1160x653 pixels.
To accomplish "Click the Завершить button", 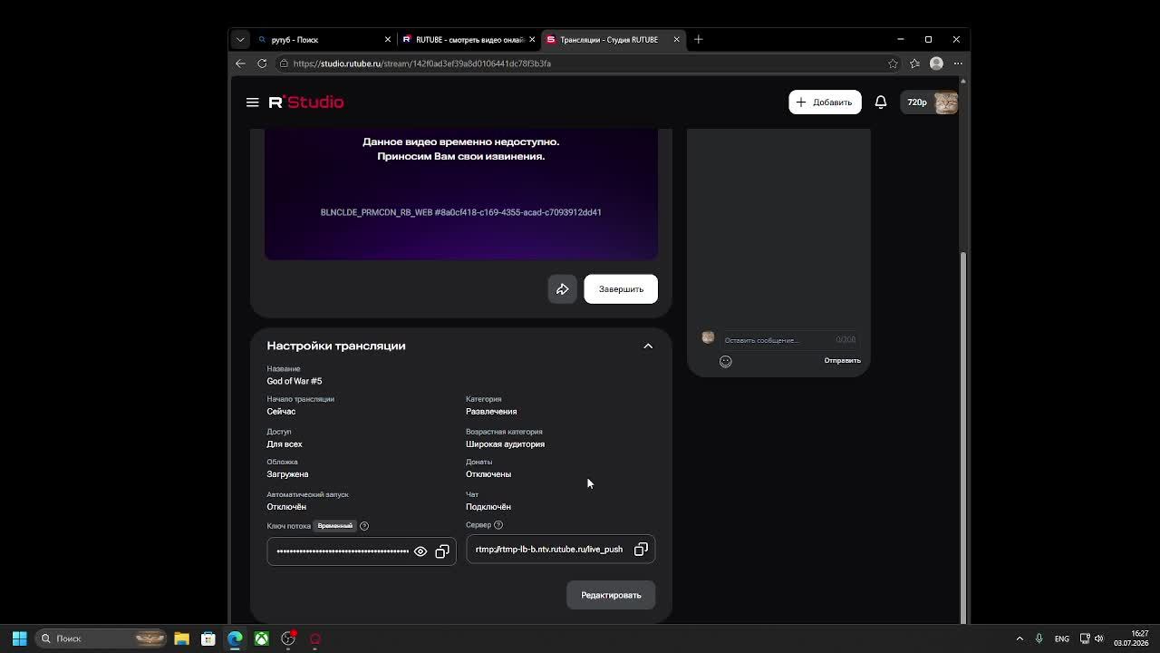I will (x=621, y=289).
